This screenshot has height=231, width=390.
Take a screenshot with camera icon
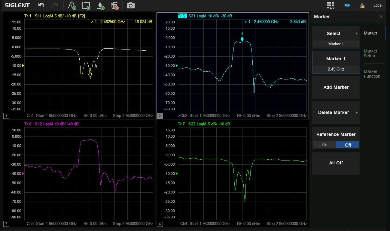click(x=130, y=5)
